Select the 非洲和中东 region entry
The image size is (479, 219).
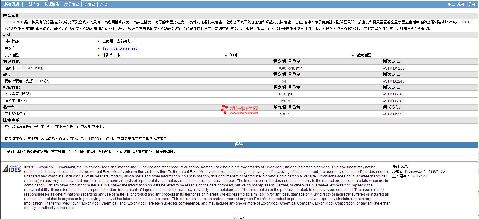[111, 55]
